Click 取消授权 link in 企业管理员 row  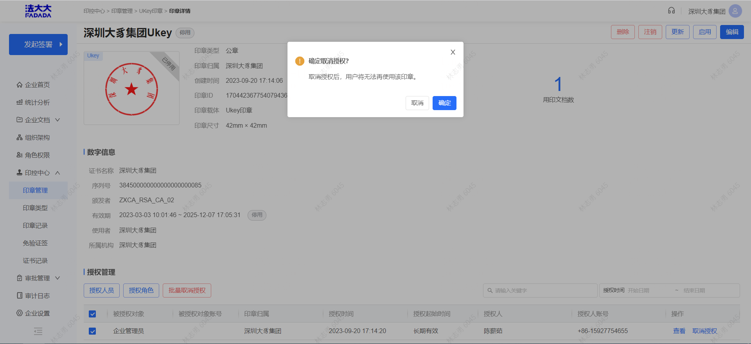[705, 331]
